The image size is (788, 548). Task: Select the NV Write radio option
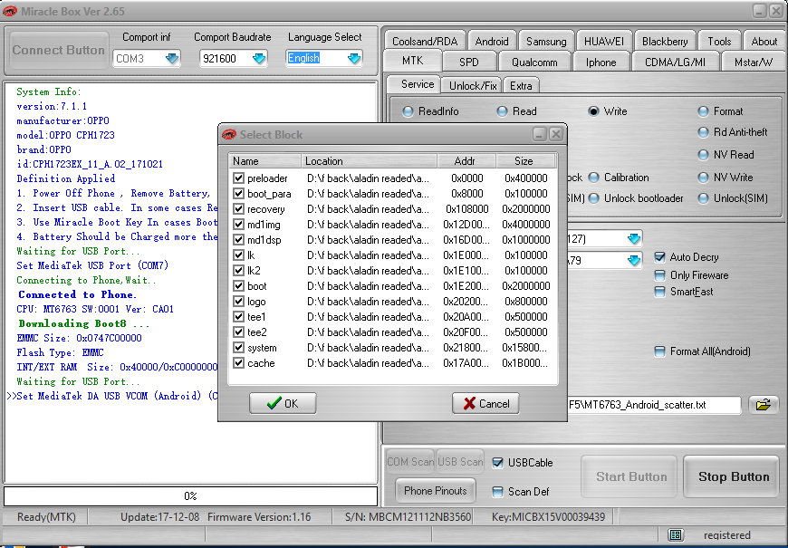pyautogui.click(x=703, y=178)
